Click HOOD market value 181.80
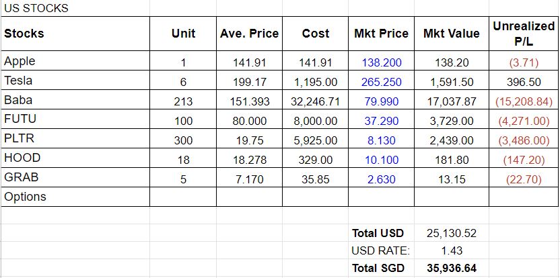The height and width of the screenshot is (278, 560). point(452,160)
